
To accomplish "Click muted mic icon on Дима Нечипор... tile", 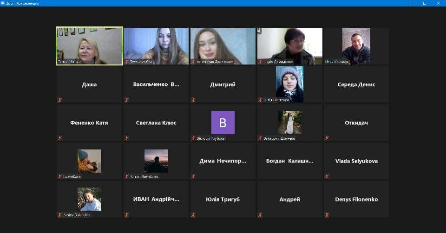I will (x=193, y=176).
